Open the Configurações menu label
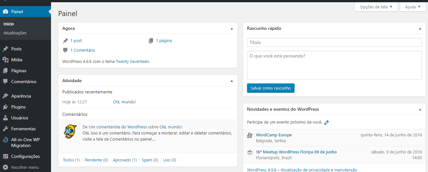 [x=25, y=156]
